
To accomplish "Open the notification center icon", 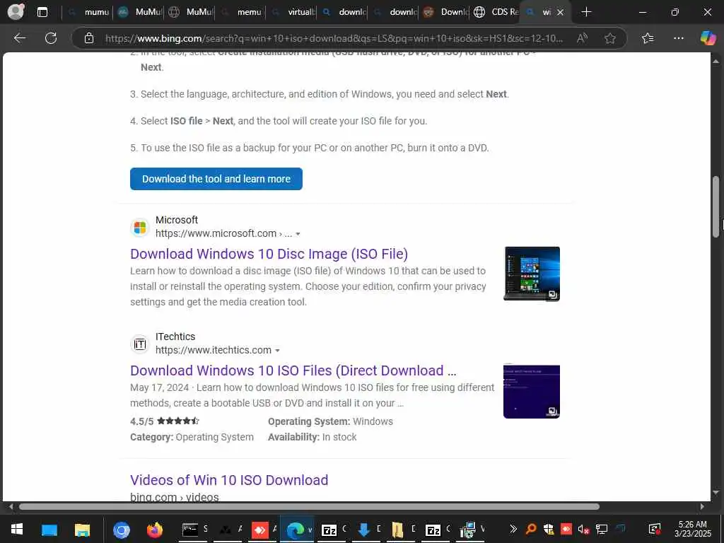I will pyautogui.click(x=654, y=529).
